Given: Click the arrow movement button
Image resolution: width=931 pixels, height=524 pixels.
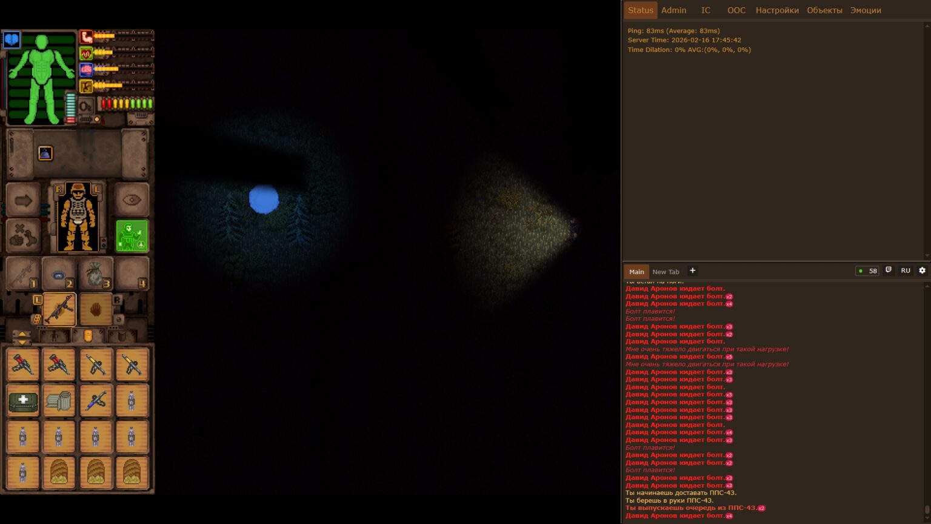Looking at the screenshot, I should click(x=23, y=200).
